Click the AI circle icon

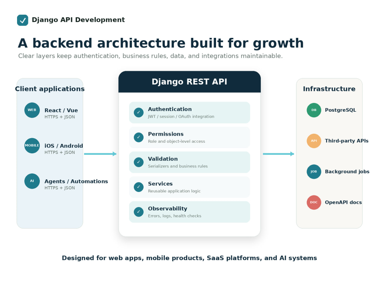[x=32, y=181]
